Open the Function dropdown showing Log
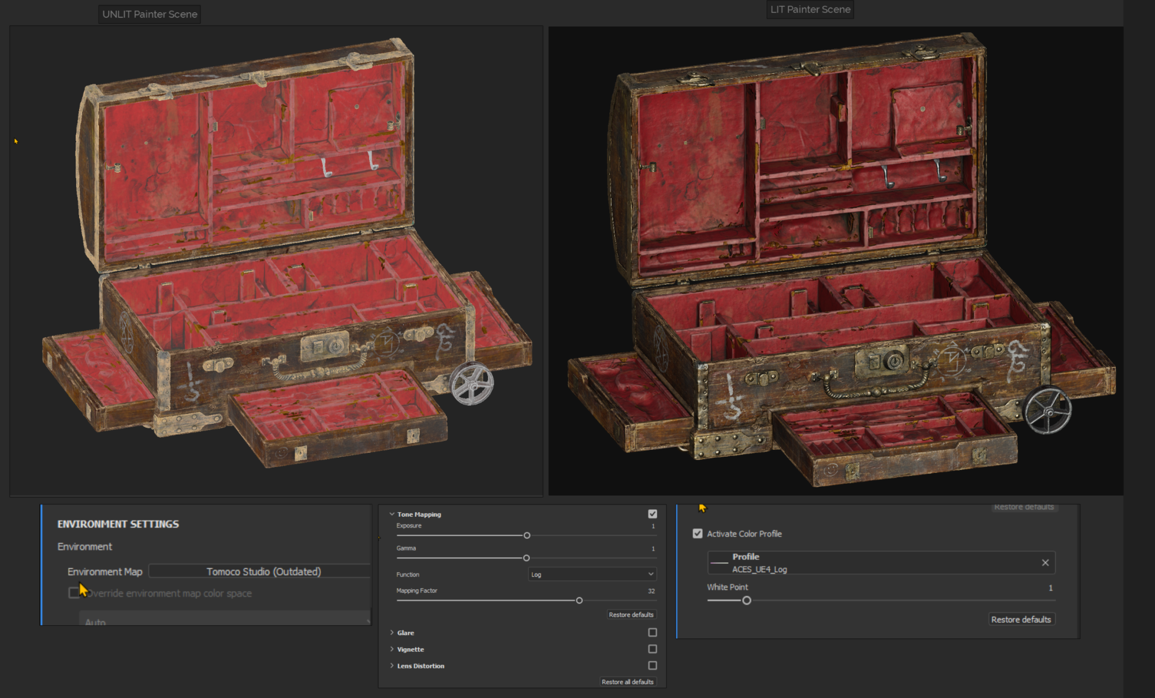Viewport: 1155px width, 698px height. 592,574
